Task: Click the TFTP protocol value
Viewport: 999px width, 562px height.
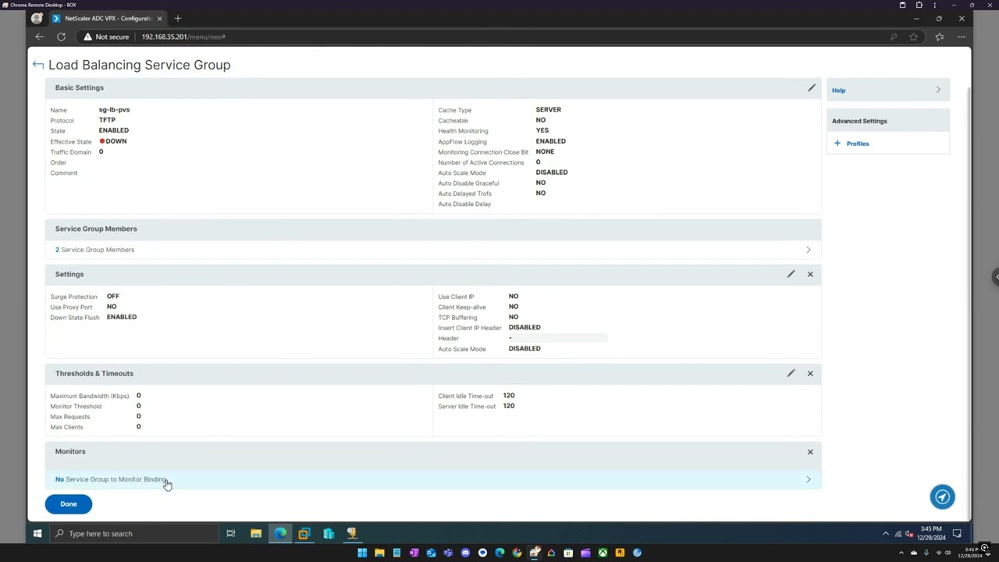Action: point(107,120)
